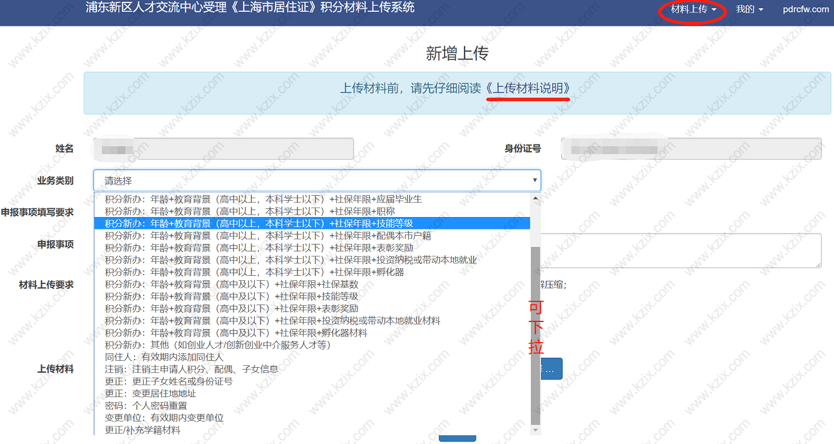Select option 高中及以下 +社保年限+技能等级
Image resolution: width=834 pixels, height=444 pixels.
(x=312, y=296)
